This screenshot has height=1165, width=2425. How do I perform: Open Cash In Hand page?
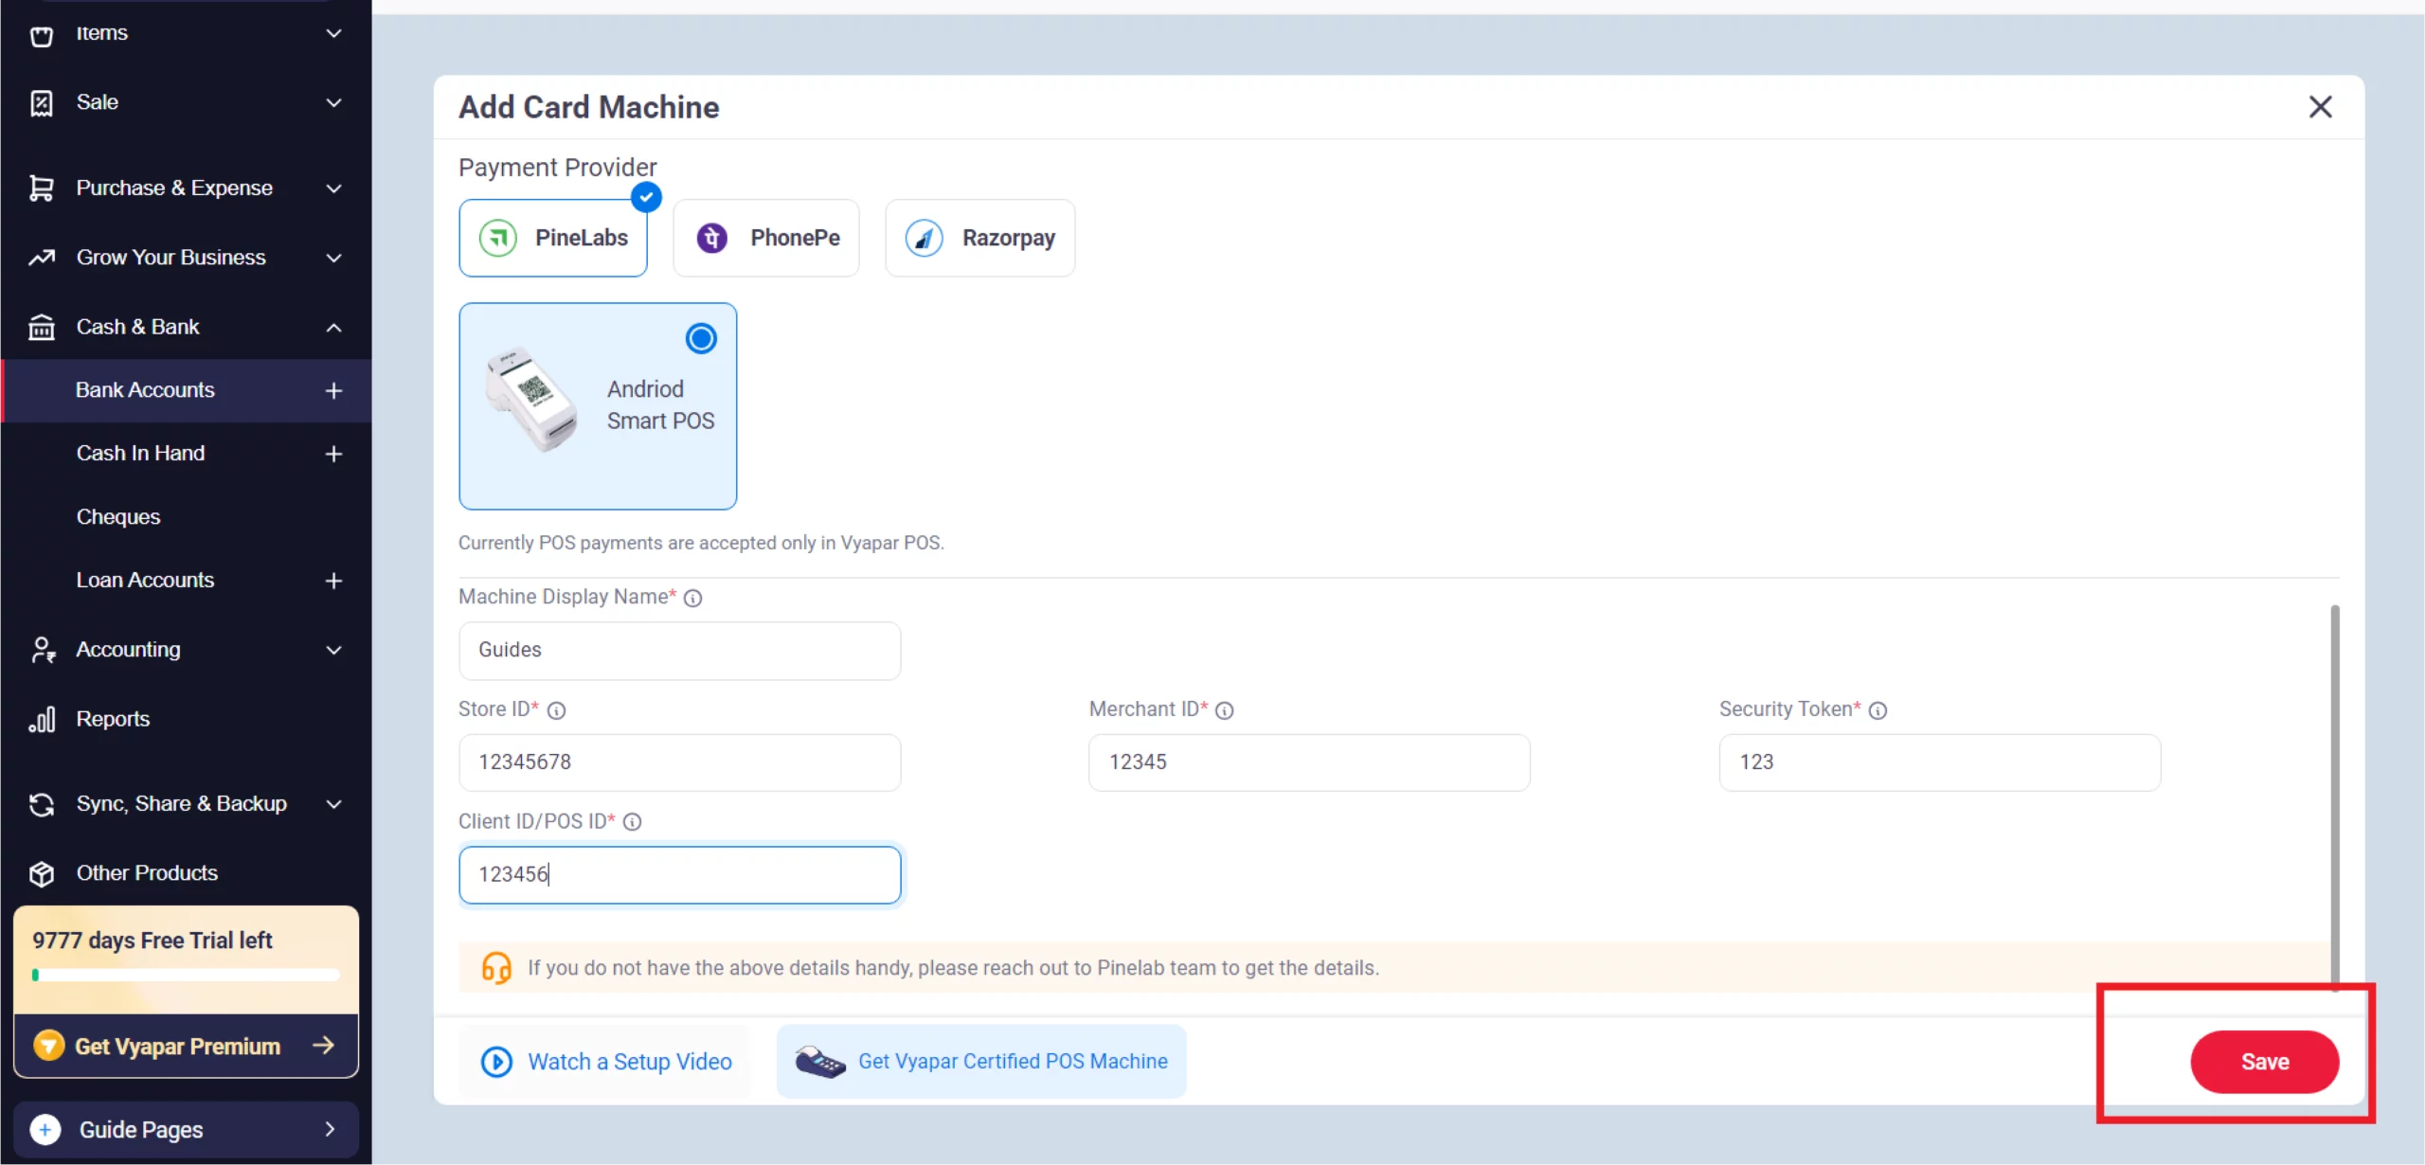click(140, 454)
